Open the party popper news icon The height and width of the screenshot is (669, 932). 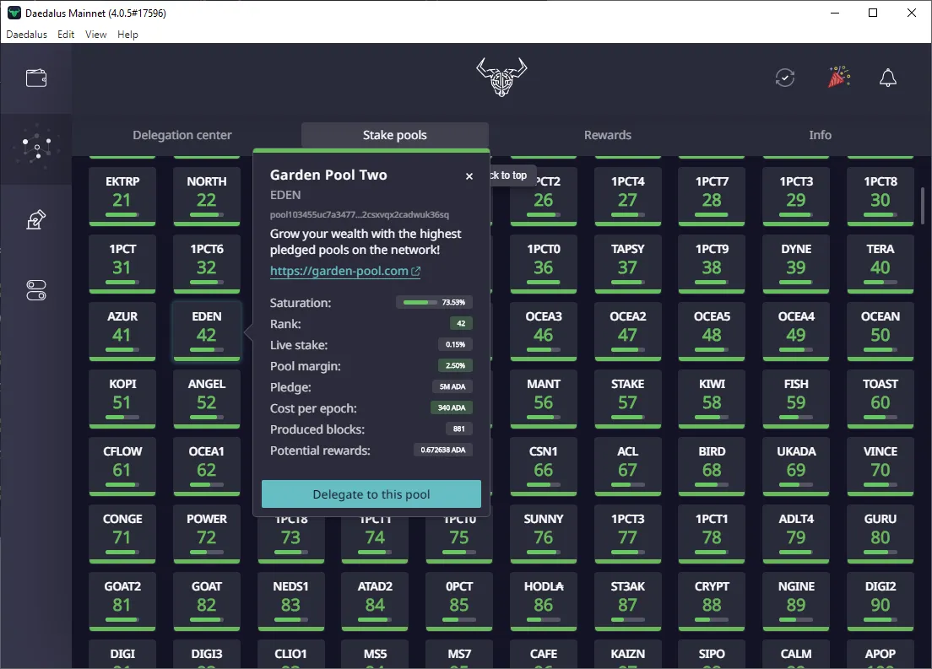[x=838, y=77]
